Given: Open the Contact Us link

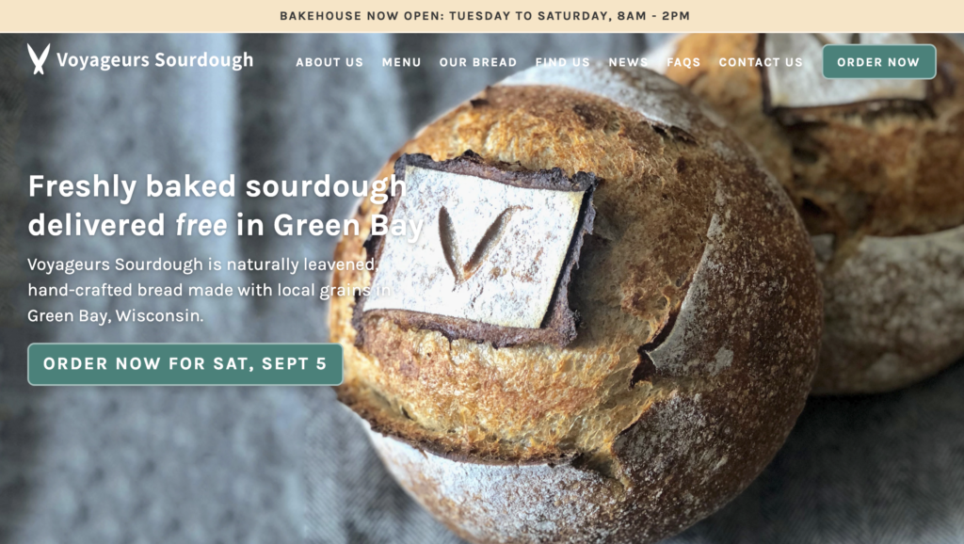Looking at the screenshot, I should [x=761, y=62].
